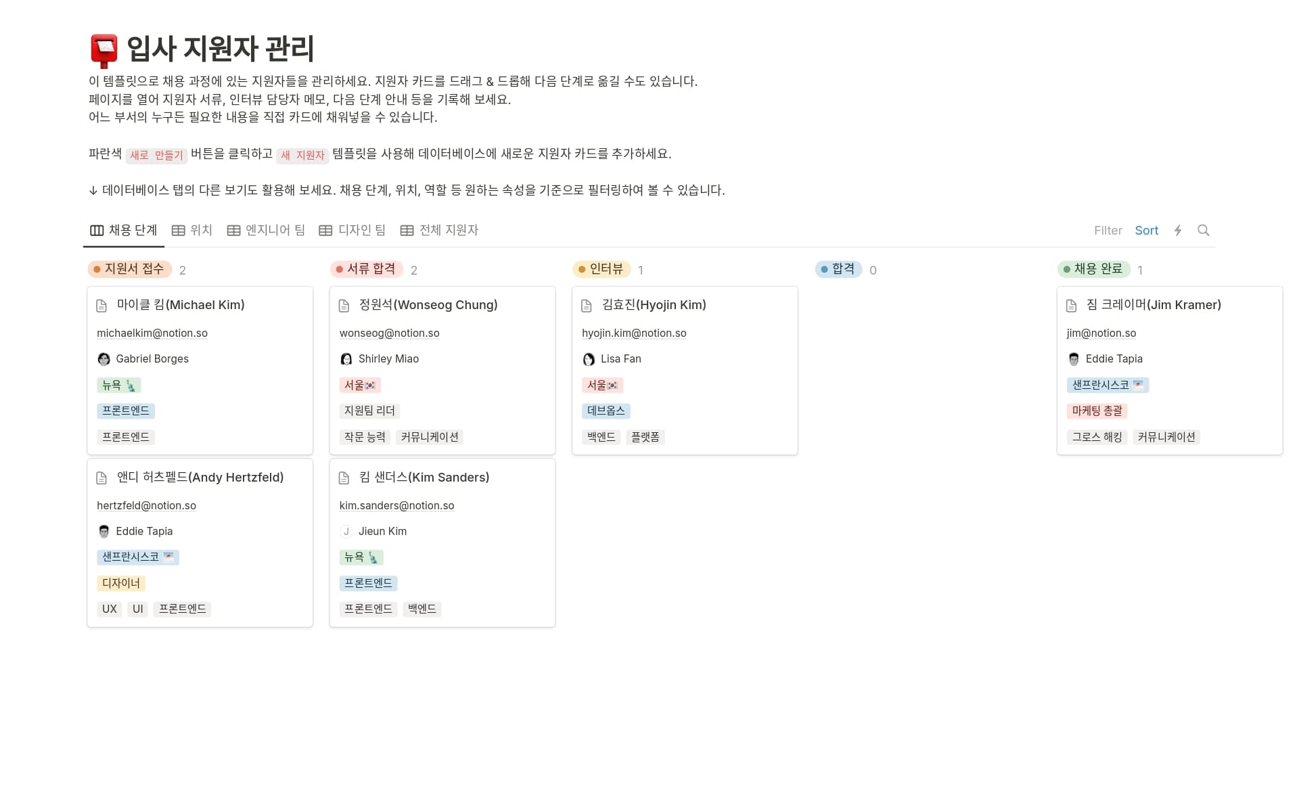Click page icon on Kim Sanders card
The height and width of the screenshot is (811, 1299).
pyautogui.click(x=344, y=478)
